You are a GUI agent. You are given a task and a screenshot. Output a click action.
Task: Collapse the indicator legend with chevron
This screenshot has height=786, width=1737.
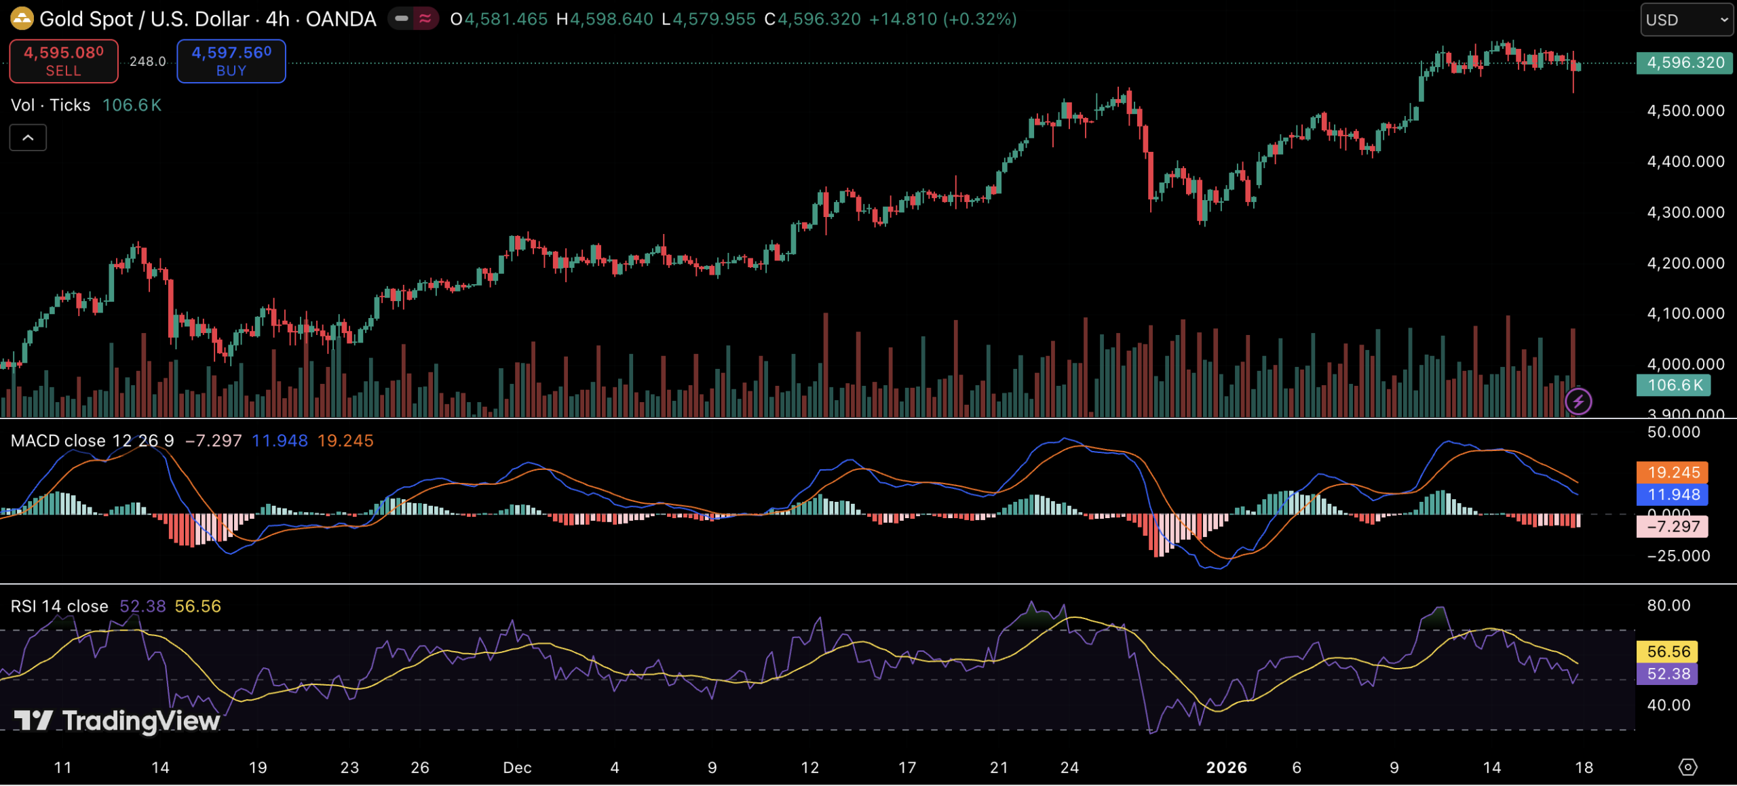28,138
